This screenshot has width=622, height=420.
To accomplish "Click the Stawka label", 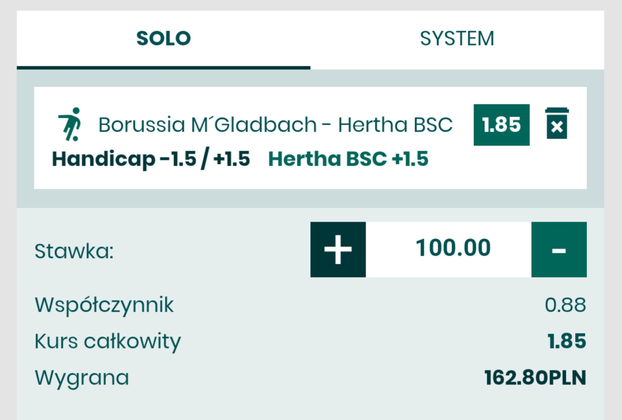I will pyautogui.click(x=74, y=251).
